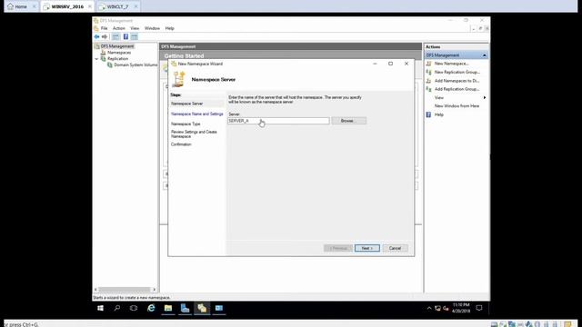Open Server Manager from taskbar
This screenshot has height=327, width=582.
click(x=185, y=308)
